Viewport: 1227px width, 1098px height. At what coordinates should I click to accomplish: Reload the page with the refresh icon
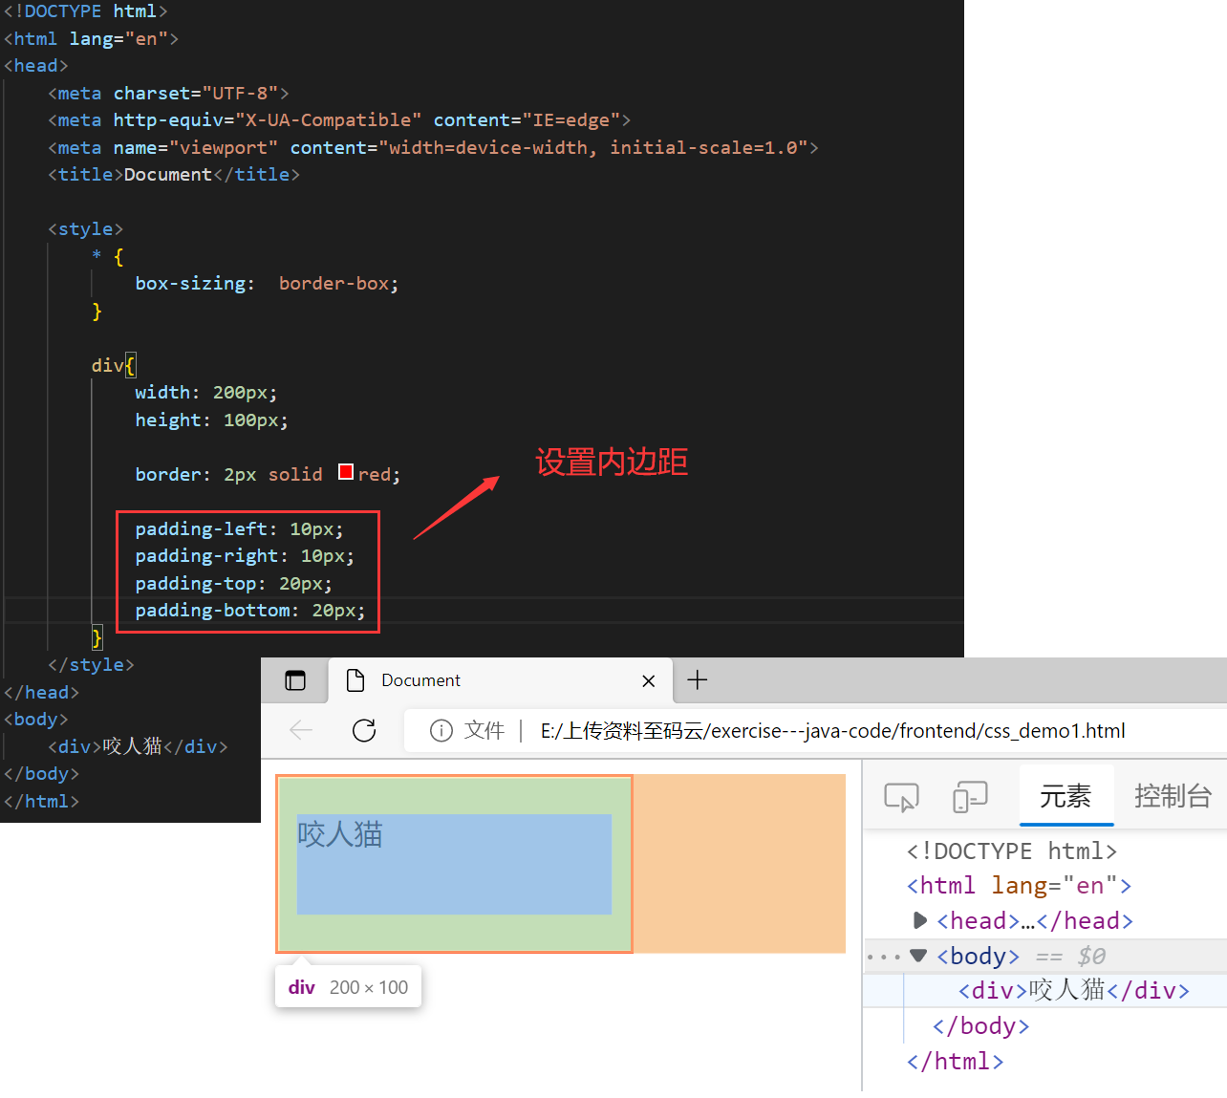click(364, 731)
